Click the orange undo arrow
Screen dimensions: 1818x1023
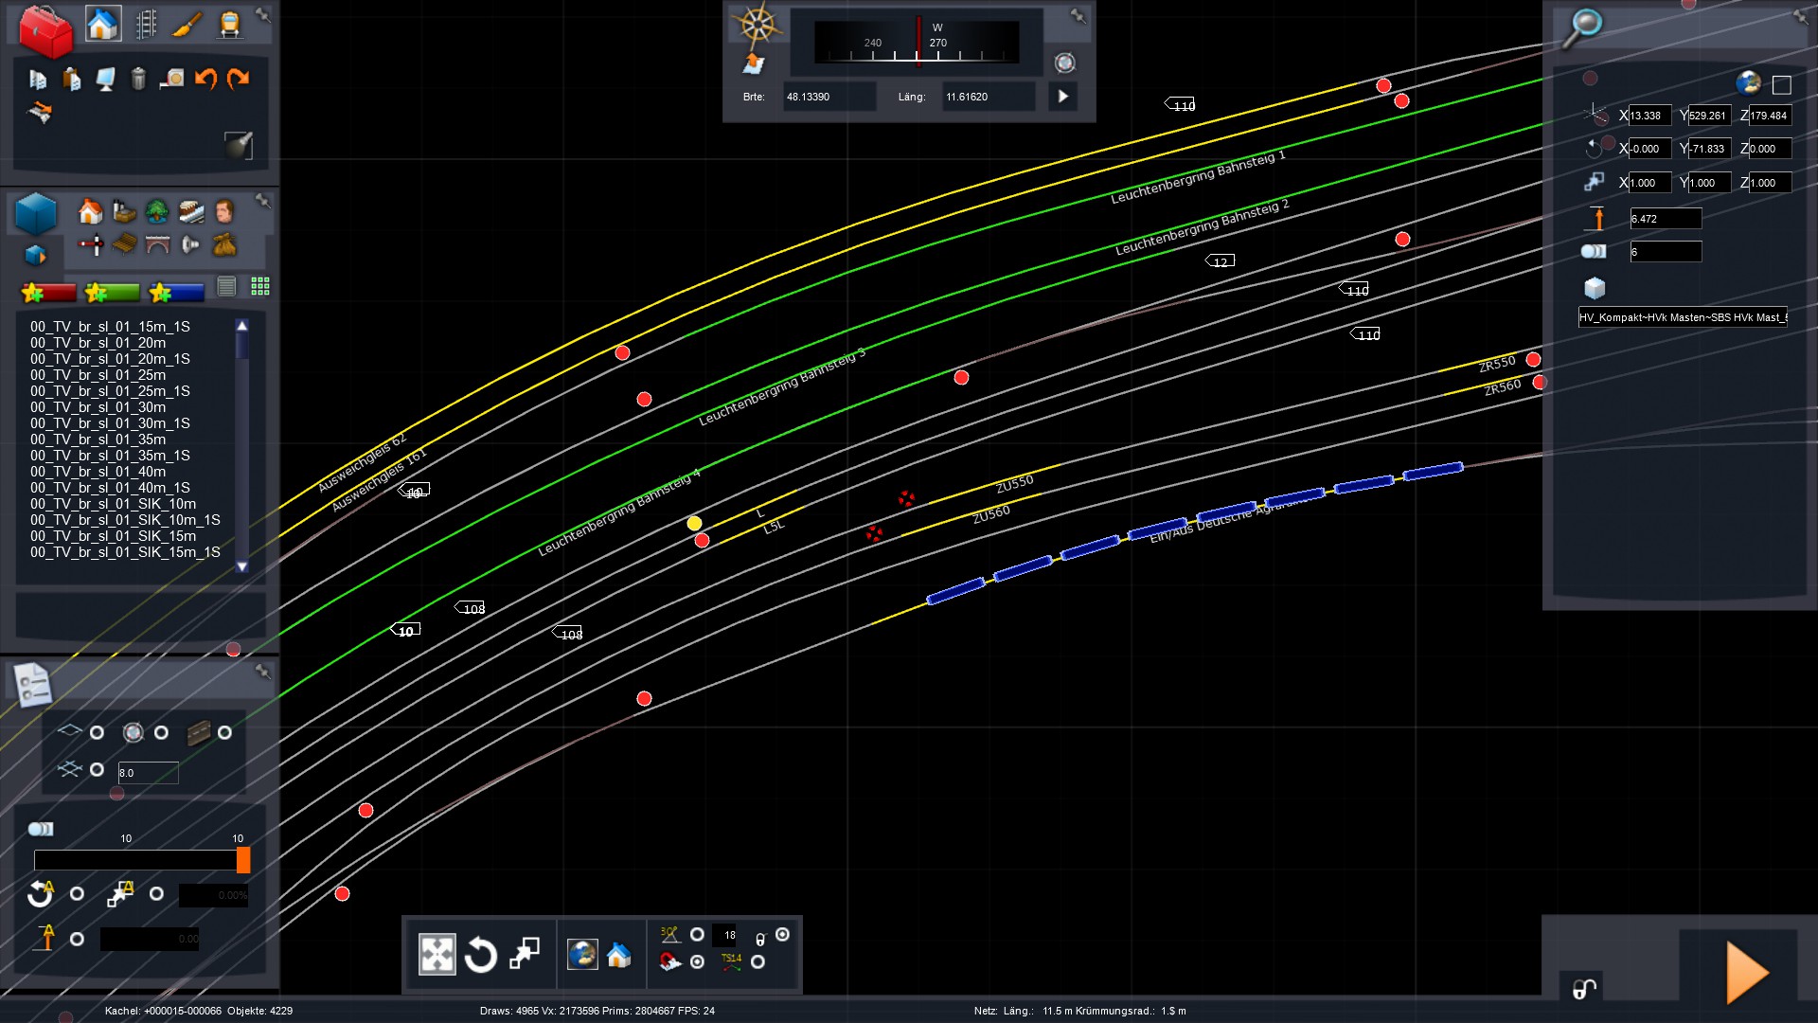click(205, 79)
